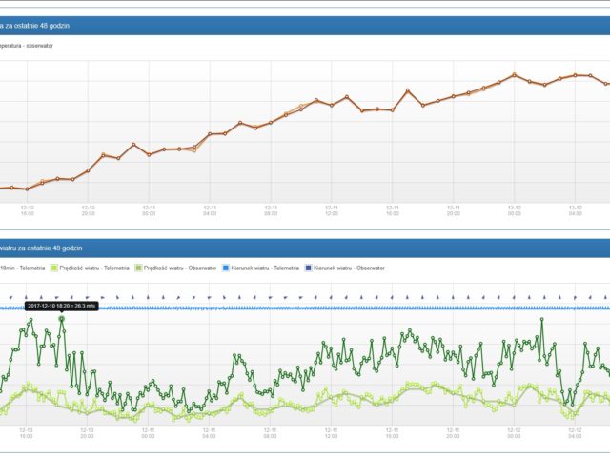Click light blue Kierunek wiatru Telemetria swatch
This screenshot has width=610, height=457.
[x=225, y=268]
